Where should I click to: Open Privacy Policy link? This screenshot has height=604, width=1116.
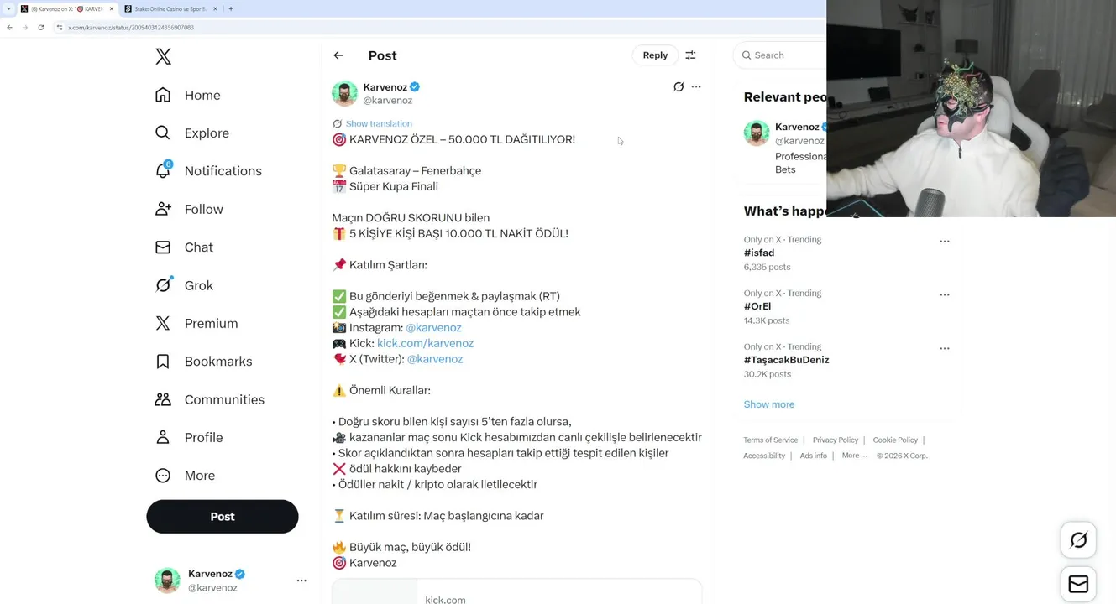(836, 440)
